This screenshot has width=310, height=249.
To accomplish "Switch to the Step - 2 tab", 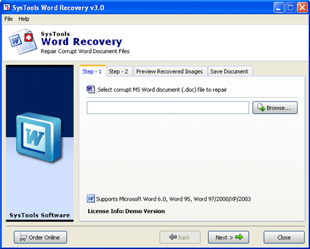I will (118, 72).
